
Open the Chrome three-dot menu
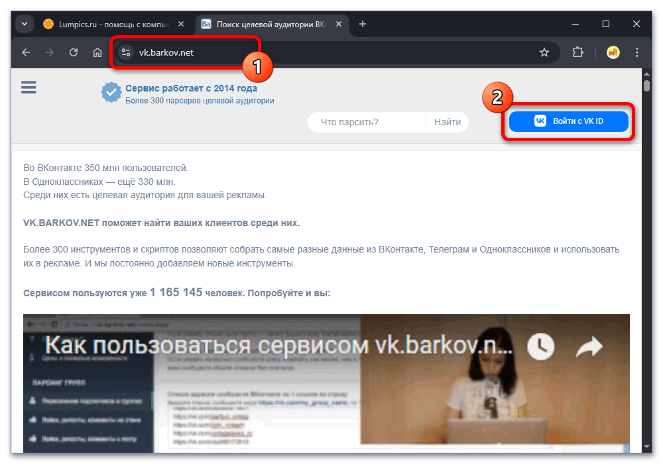636,52
